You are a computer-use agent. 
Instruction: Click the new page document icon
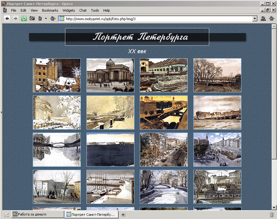coord(40,18)
